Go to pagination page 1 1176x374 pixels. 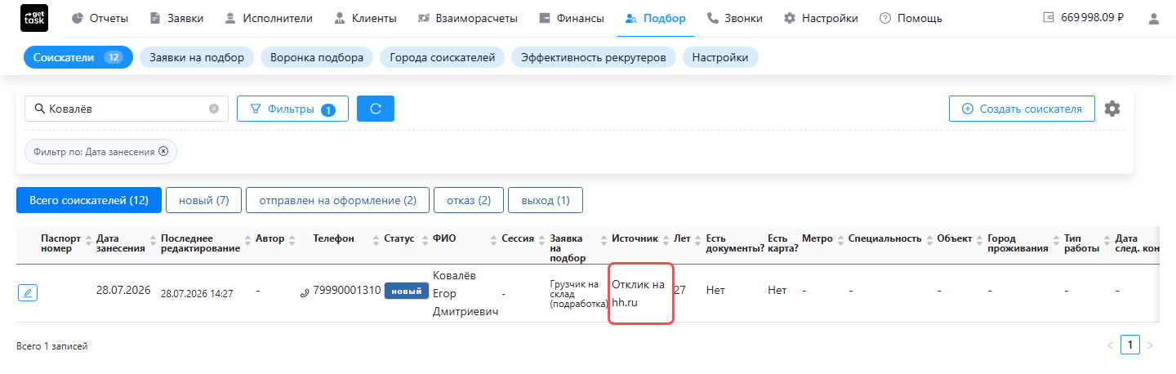(x=1130, y=345)
